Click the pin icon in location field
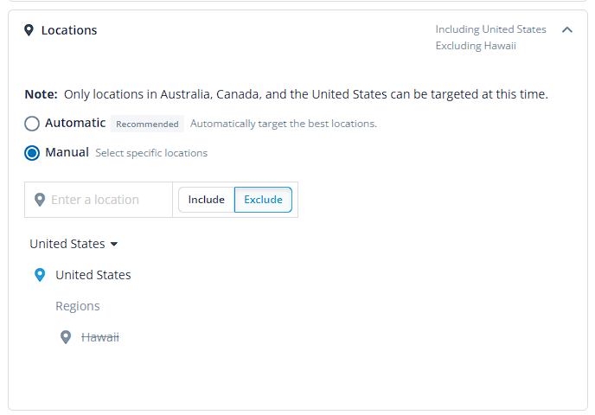The width and height of the screenshot is (595, 415). coord(40,200)
